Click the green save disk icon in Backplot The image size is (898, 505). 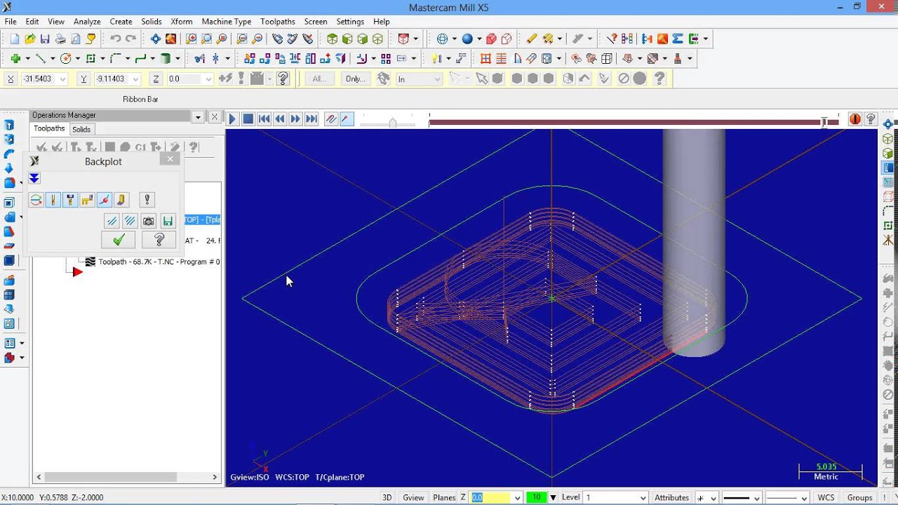pyautogui.click(x=168, y=221)
